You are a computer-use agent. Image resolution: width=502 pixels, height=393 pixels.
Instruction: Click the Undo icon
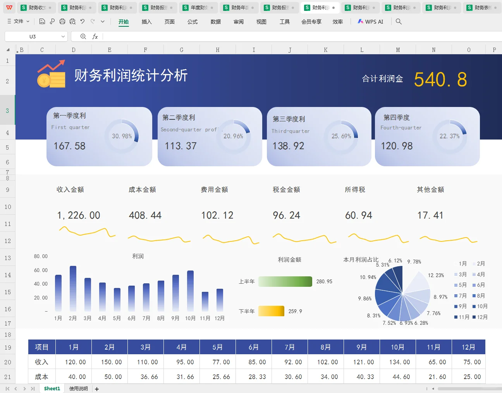click(x=83, y=22)
